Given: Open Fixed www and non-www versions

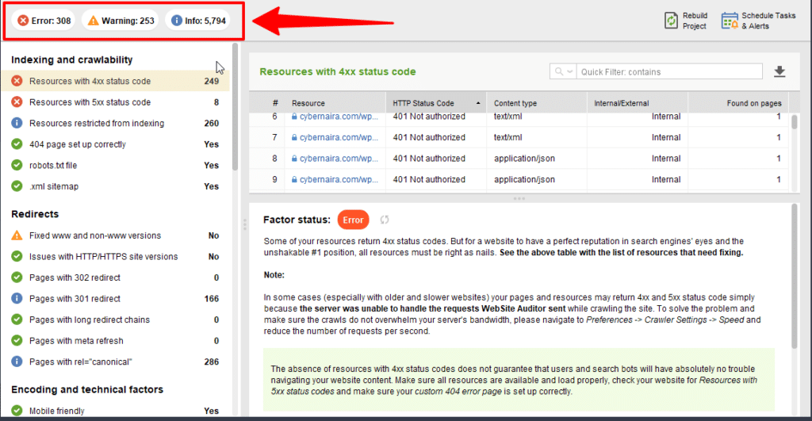Looking at the screenshot, I should click(x=94, y=235).
